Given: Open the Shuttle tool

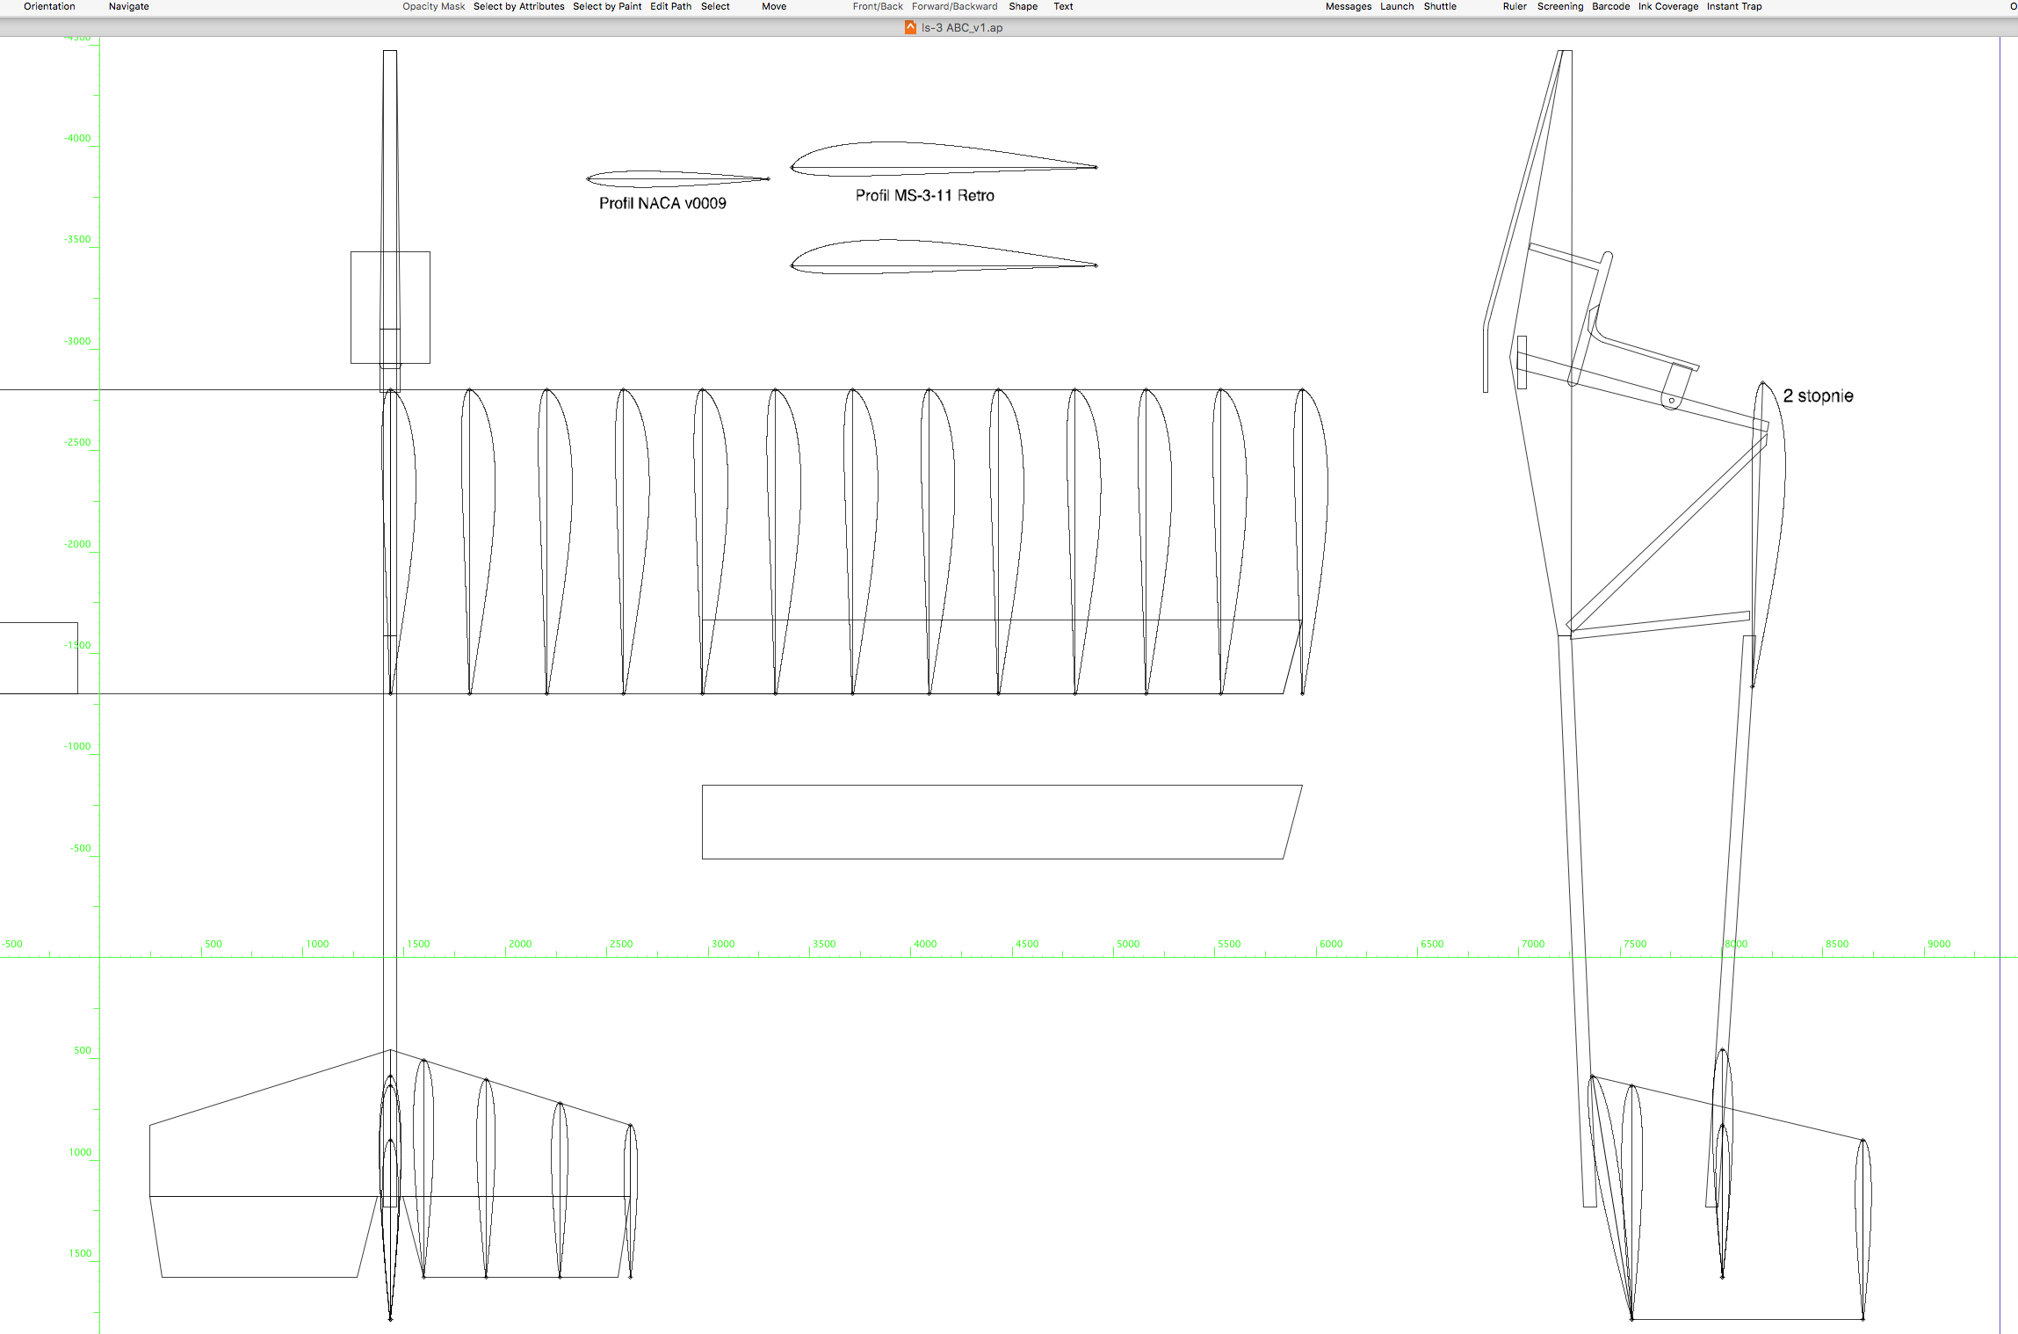Looking at the screenshot, I should click(x=1439, y=6).
